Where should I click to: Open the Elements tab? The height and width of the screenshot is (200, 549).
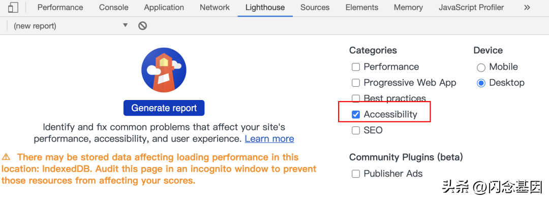pyautogui.click(x=362, y=7)
